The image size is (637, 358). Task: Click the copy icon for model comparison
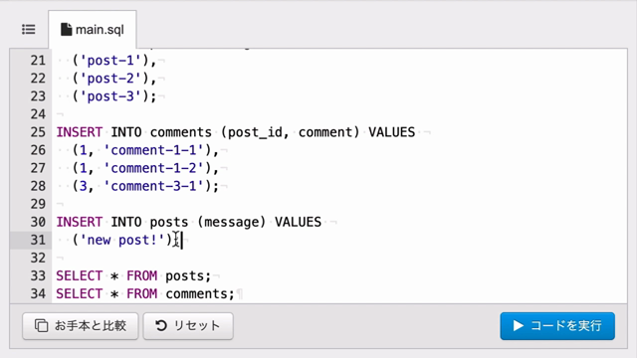pyautogui.click(x=41, y=325)
